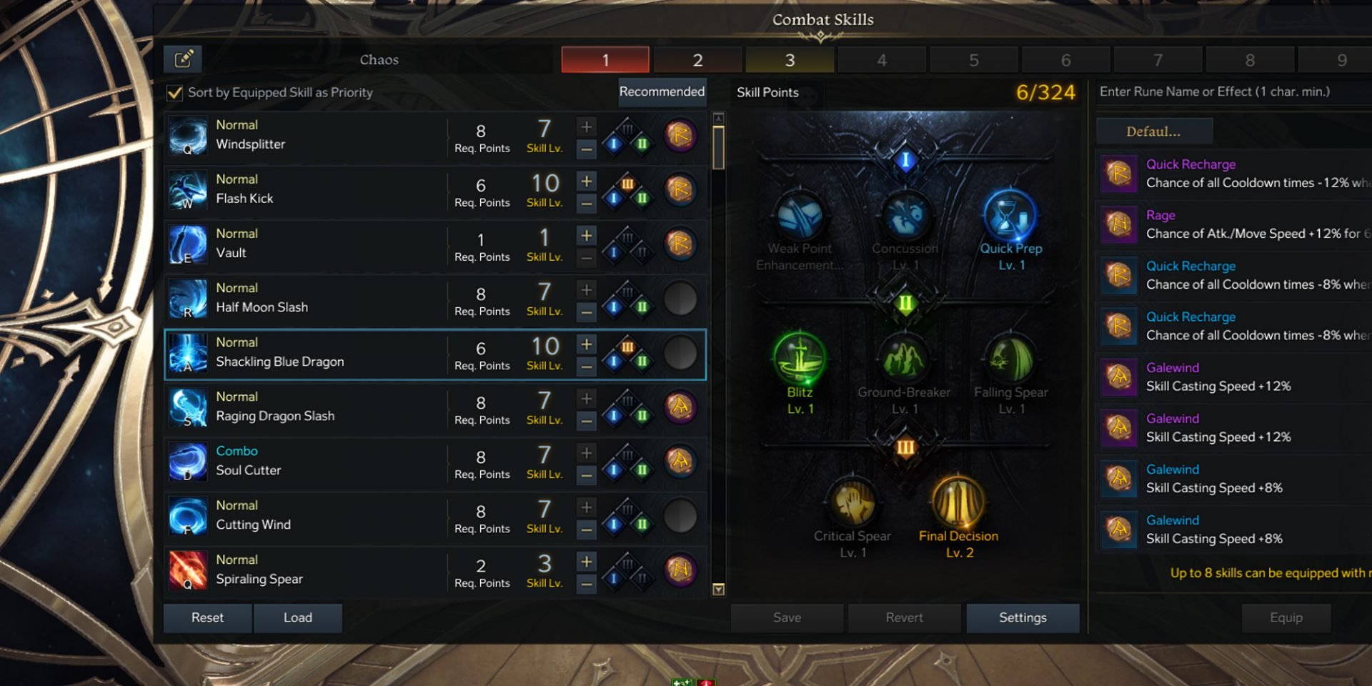Toggle Sort by Equipped Skill as Priority checkbox

point(174,92)
